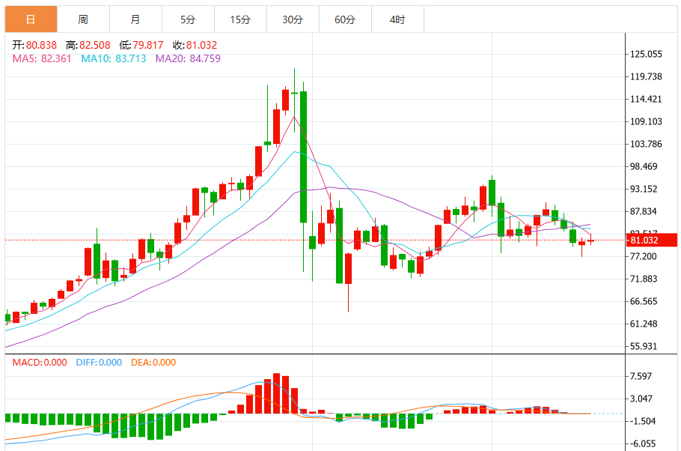681x451 pixels.
Task: Open the 4时 interval tab
Action: (x=397, y=19)
